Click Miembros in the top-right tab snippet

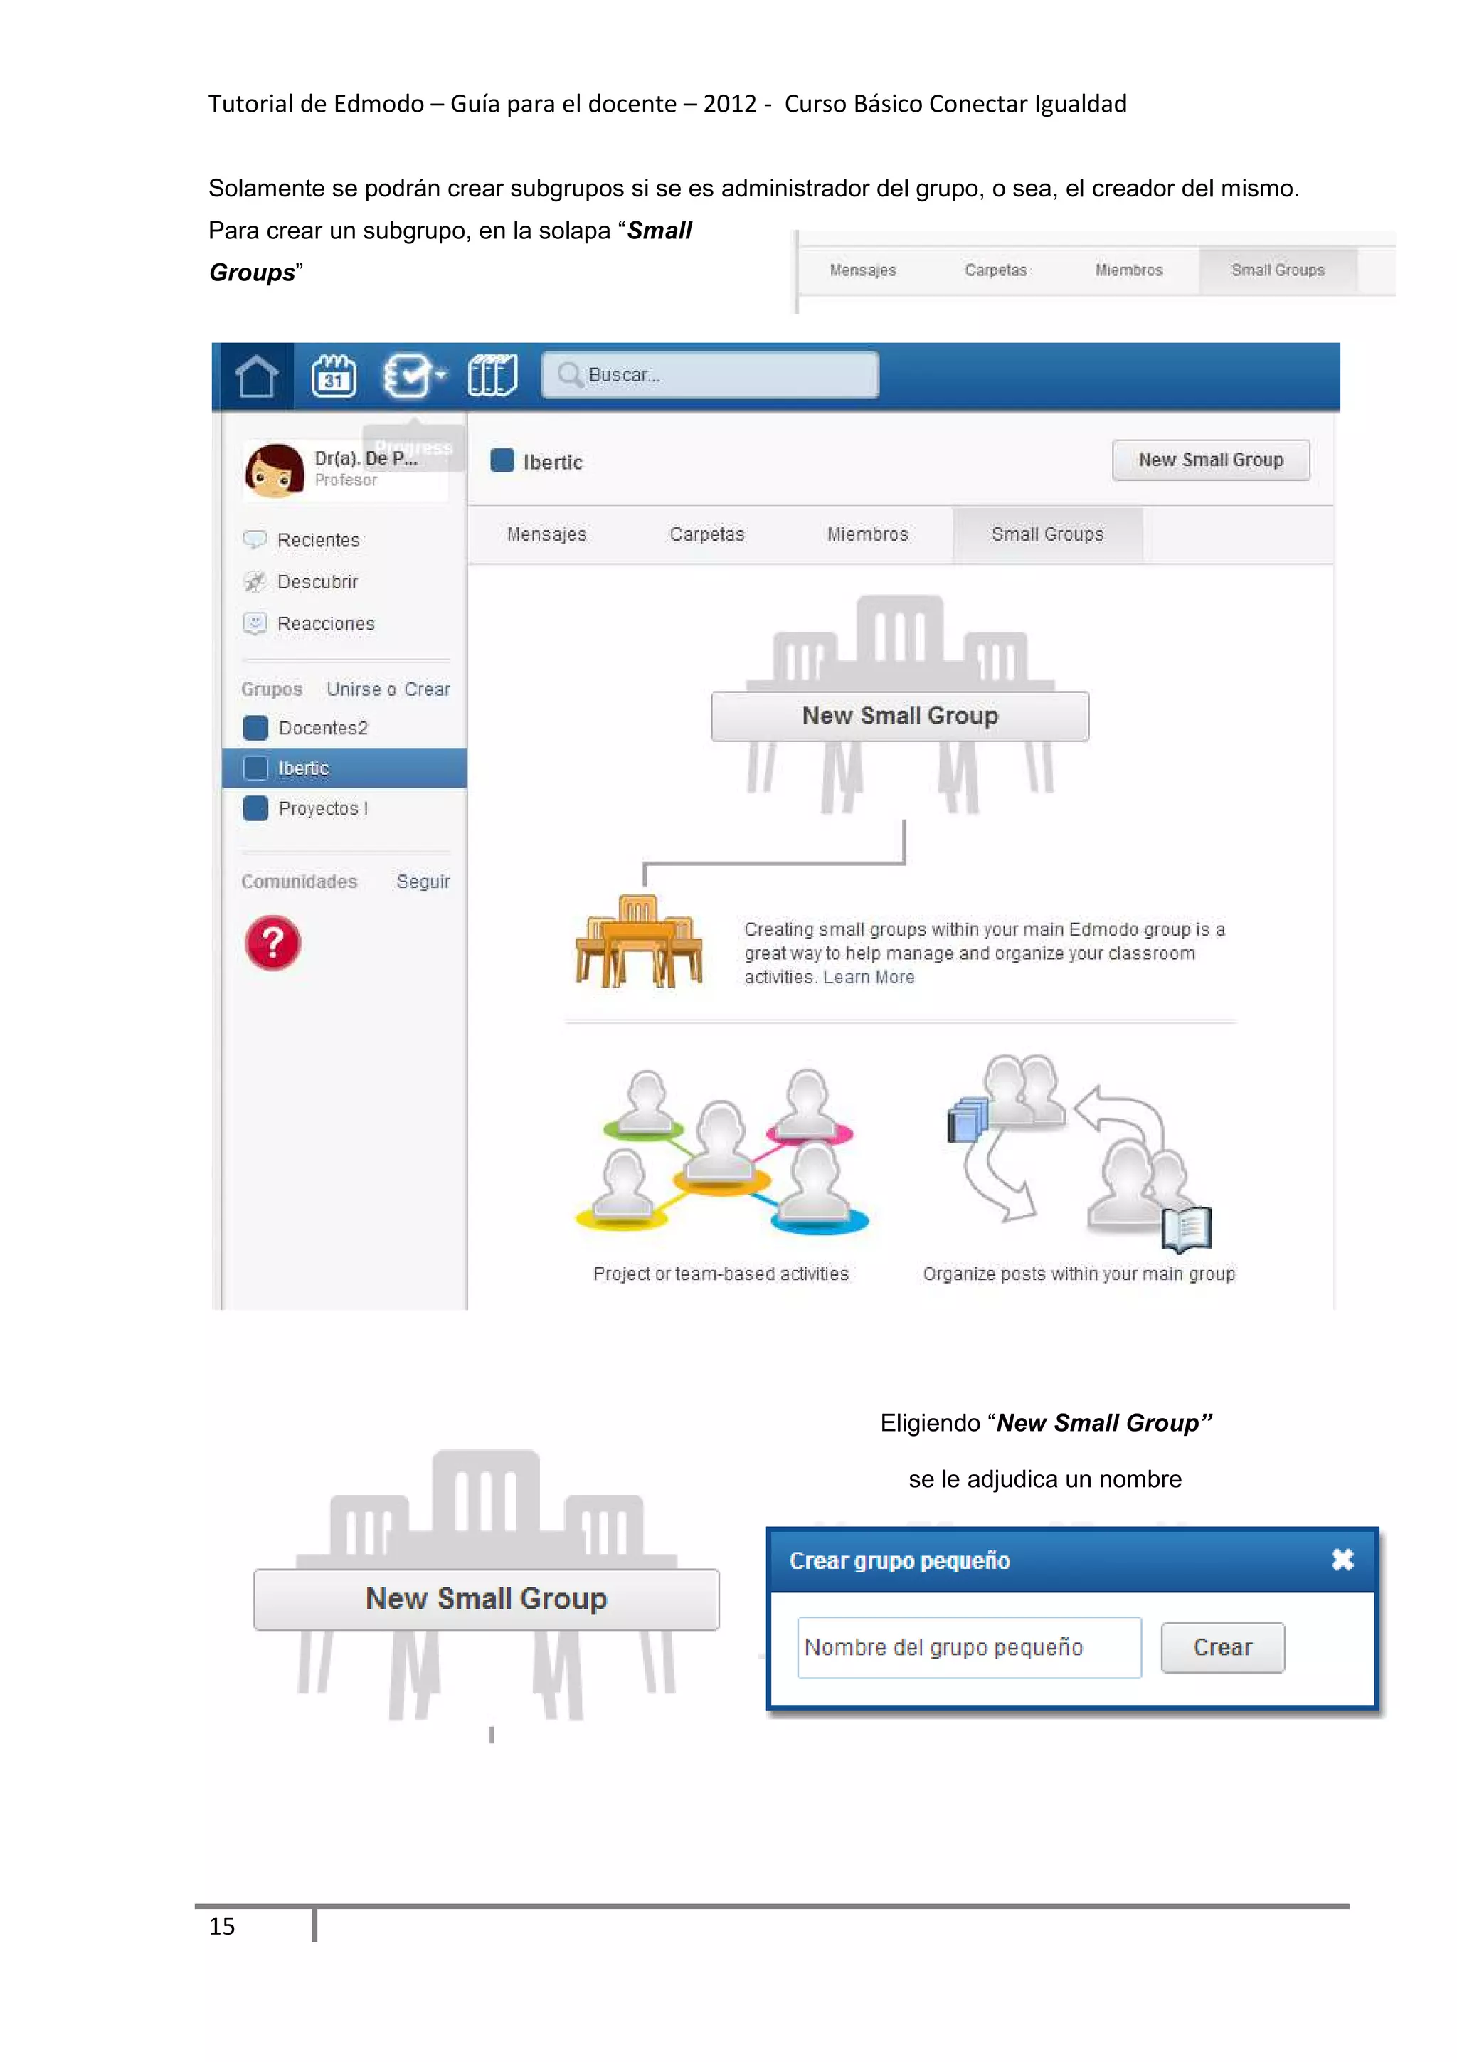point(1128,270)
